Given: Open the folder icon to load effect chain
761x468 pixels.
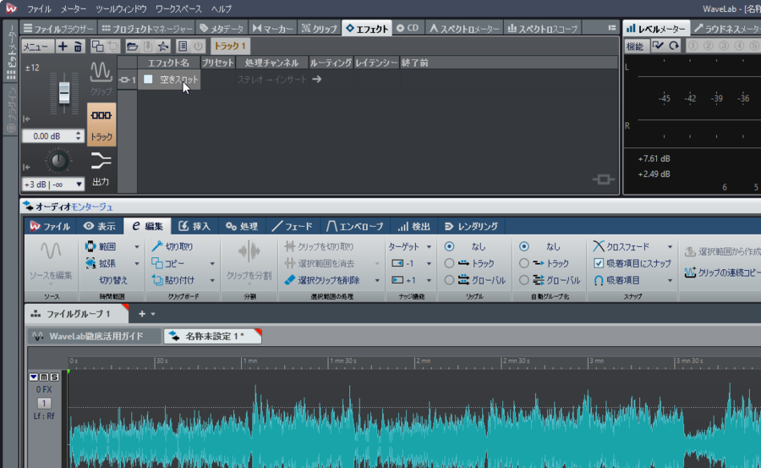Looking at the screenshot, I should point(132,47).
